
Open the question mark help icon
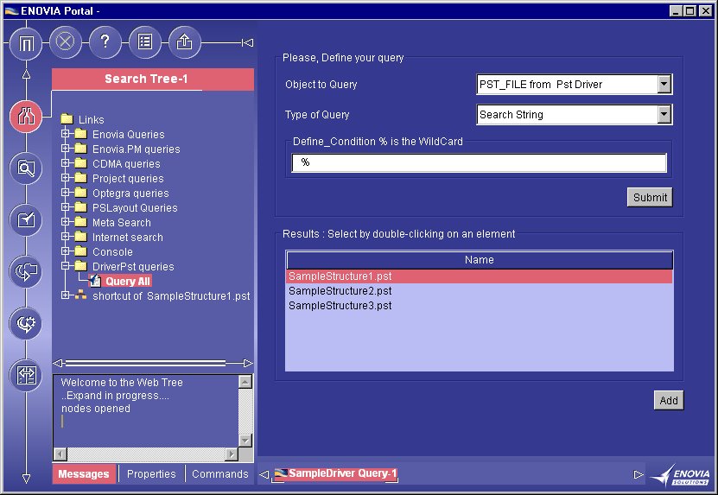point(105,42)
